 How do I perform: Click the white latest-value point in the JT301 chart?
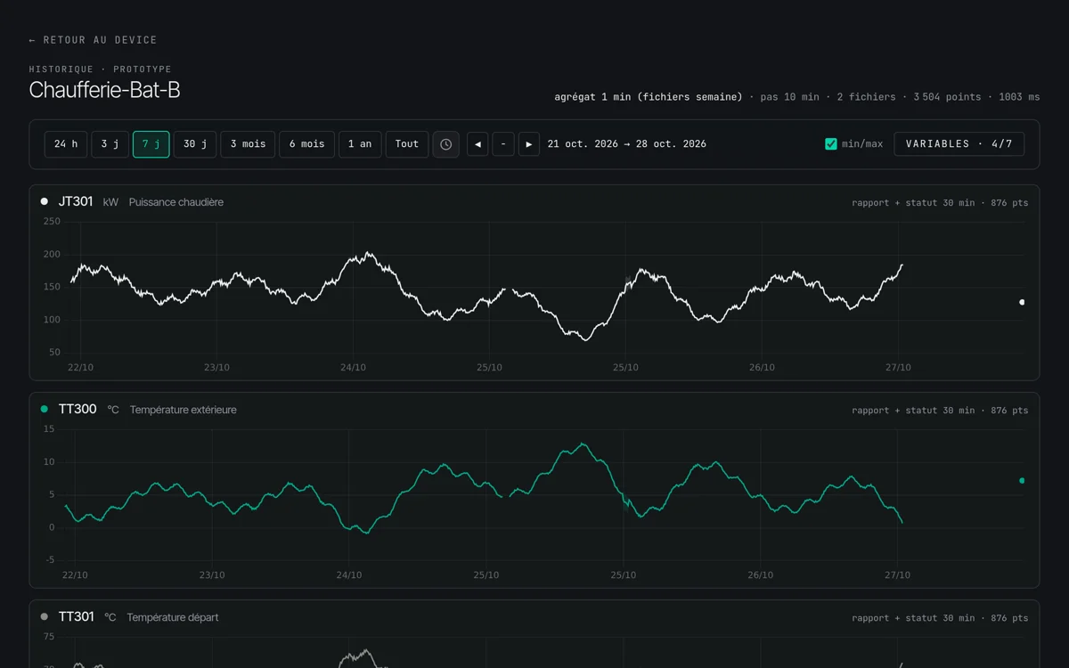[1022, 302]
